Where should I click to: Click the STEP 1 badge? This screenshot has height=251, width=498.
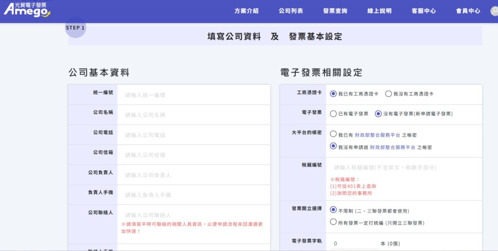(x=75, y=28)
